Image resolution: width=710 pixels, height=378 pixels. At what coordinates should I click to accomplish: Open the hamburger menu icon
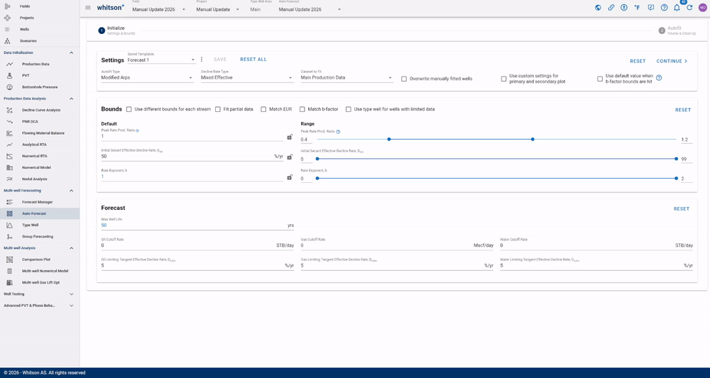[88, 8]
